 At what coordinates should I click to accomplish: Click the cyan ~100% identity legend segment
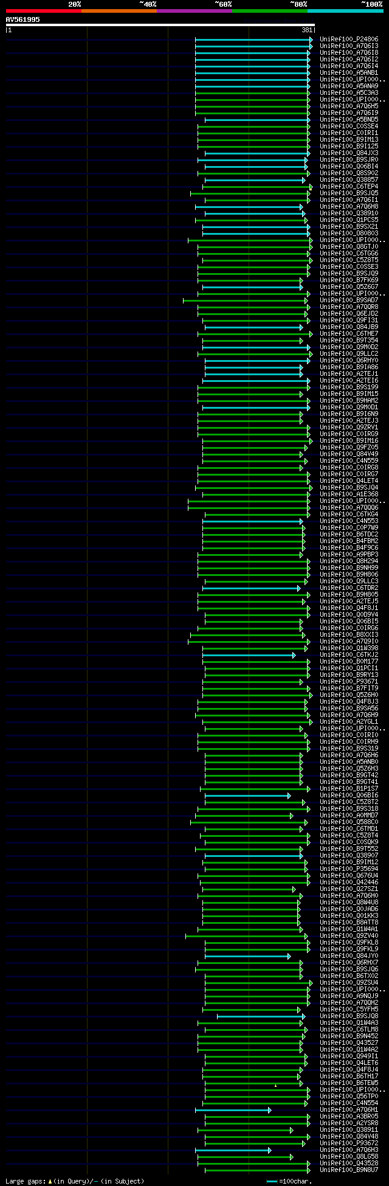pos(345,11)
